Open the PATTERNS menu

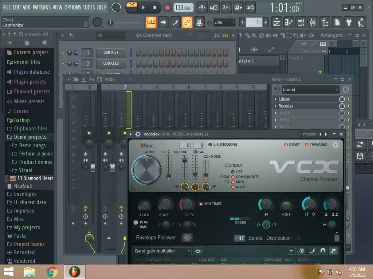pos(42,7)
